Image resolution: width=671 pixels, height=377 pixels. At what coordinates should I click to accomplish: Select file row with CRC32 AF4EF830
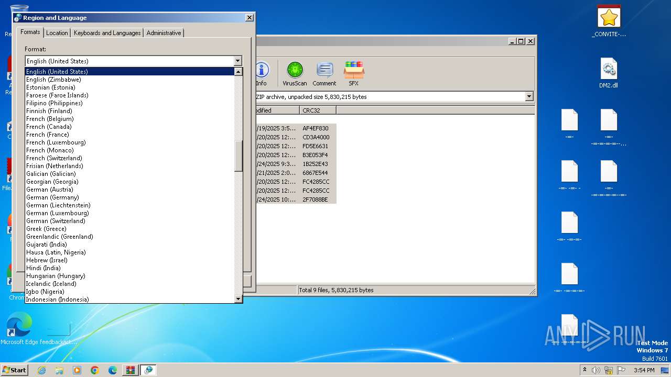295,128
